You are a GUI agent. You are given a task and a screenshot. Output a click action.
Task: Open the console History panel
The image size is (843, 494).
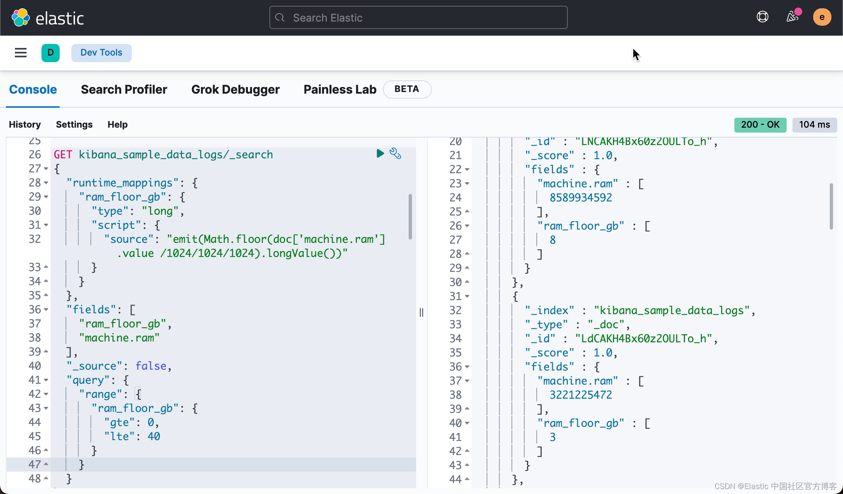click(x=24, y=124)
